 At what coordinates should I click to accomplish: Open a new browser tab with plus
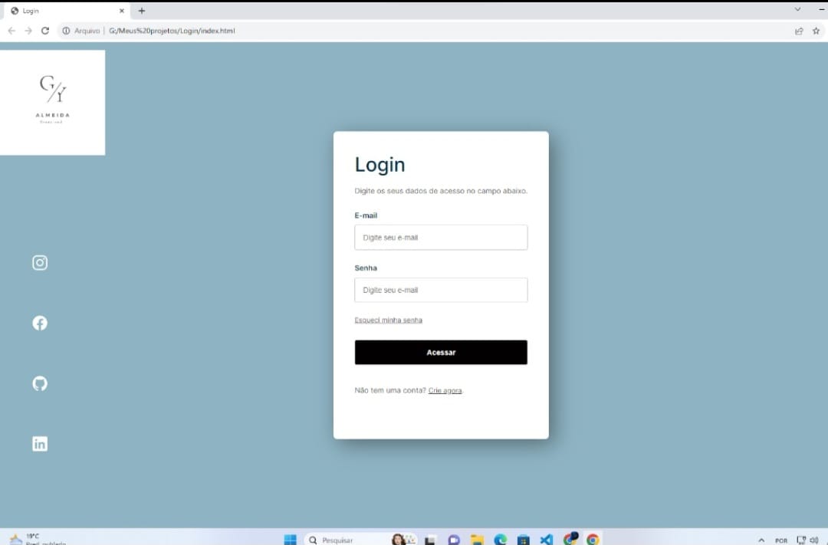[142, 11]
